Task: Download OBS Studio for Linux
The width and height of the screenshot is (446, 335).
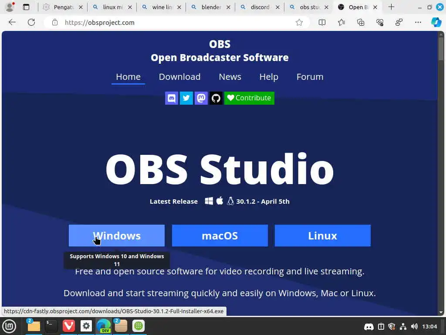Action: point(323,236)
